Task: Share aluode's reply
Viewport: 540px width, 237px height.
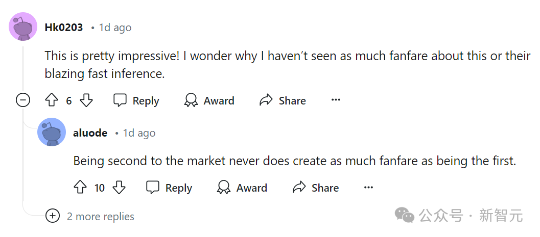Action: point(315,188)
